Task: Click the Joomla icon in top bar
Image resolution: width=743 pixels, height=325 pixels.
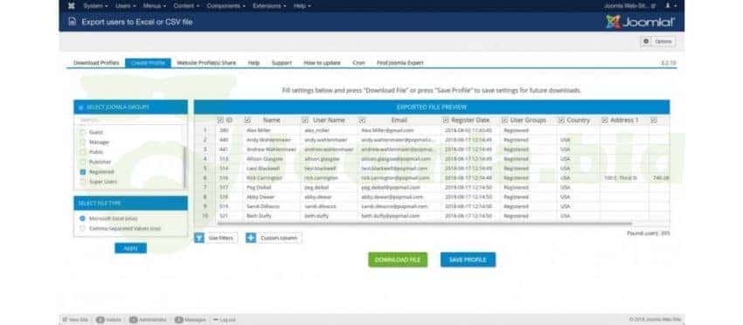Action: click(x=71, y=6)
